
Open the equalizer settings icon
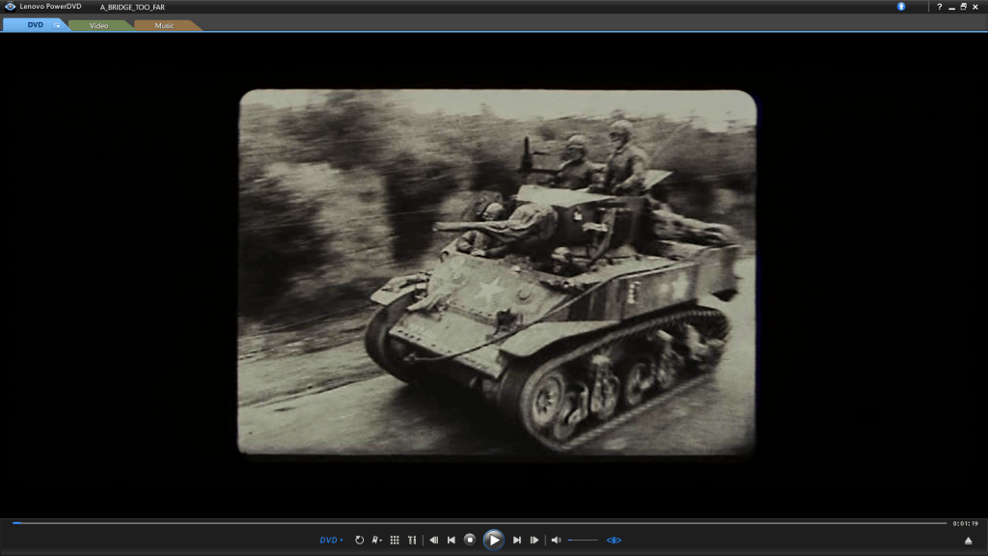click(412, 540)
